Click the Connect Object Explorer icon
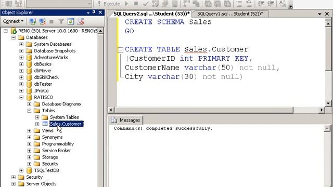 [32, 21]
